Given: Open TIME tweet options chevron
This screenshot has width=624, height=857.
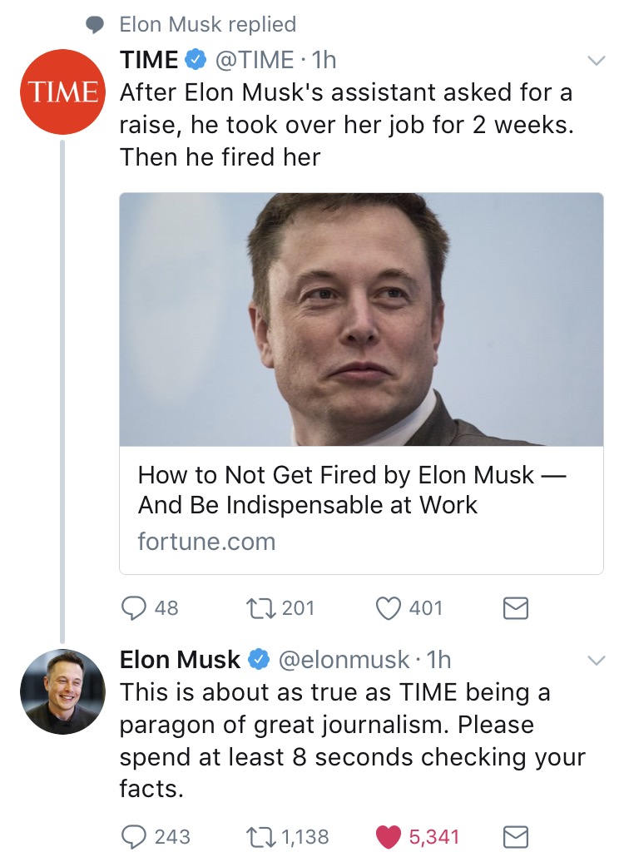Looking at the screenshot, I should (596, 61).
